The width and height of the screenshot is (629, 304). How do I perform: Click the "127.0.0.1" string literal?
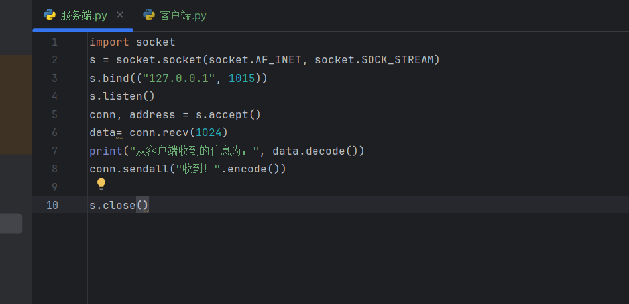pos(179,79)
